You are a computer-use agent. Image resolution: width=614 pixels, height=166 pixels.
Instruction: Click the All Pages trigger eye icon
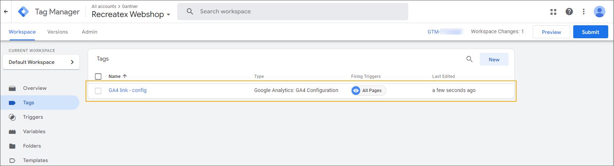[356, 91]
